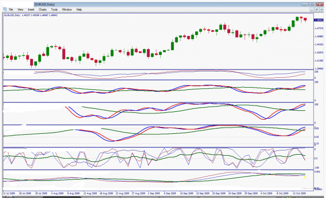Open the Help menu
Viewport: 326px width, 198px height.
click(79, 9)
